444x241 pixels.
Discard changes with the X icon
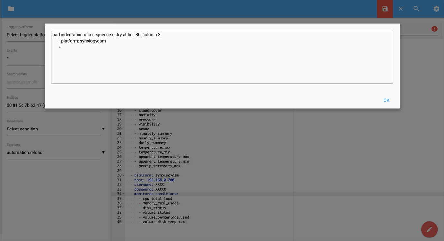[401, 9]
